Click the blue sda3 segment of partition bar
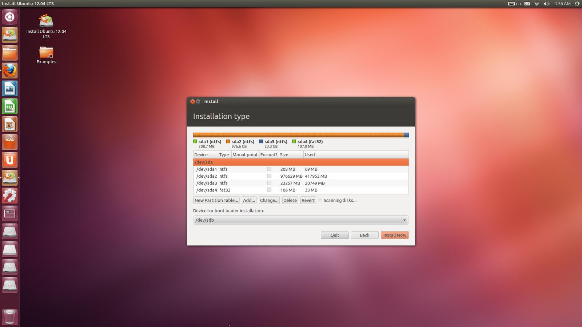This screenshot has height=327, width=582. tap(406, 135)
